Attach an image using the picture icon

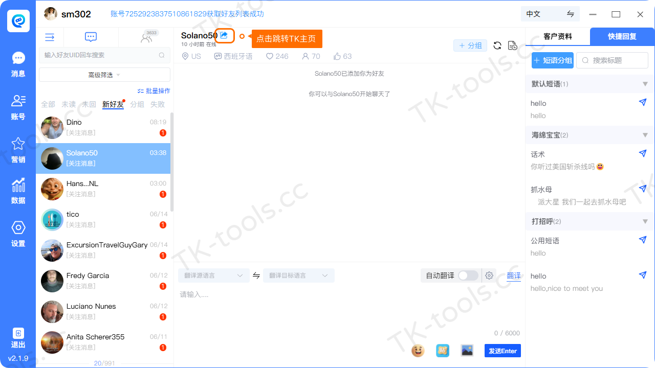467,351
